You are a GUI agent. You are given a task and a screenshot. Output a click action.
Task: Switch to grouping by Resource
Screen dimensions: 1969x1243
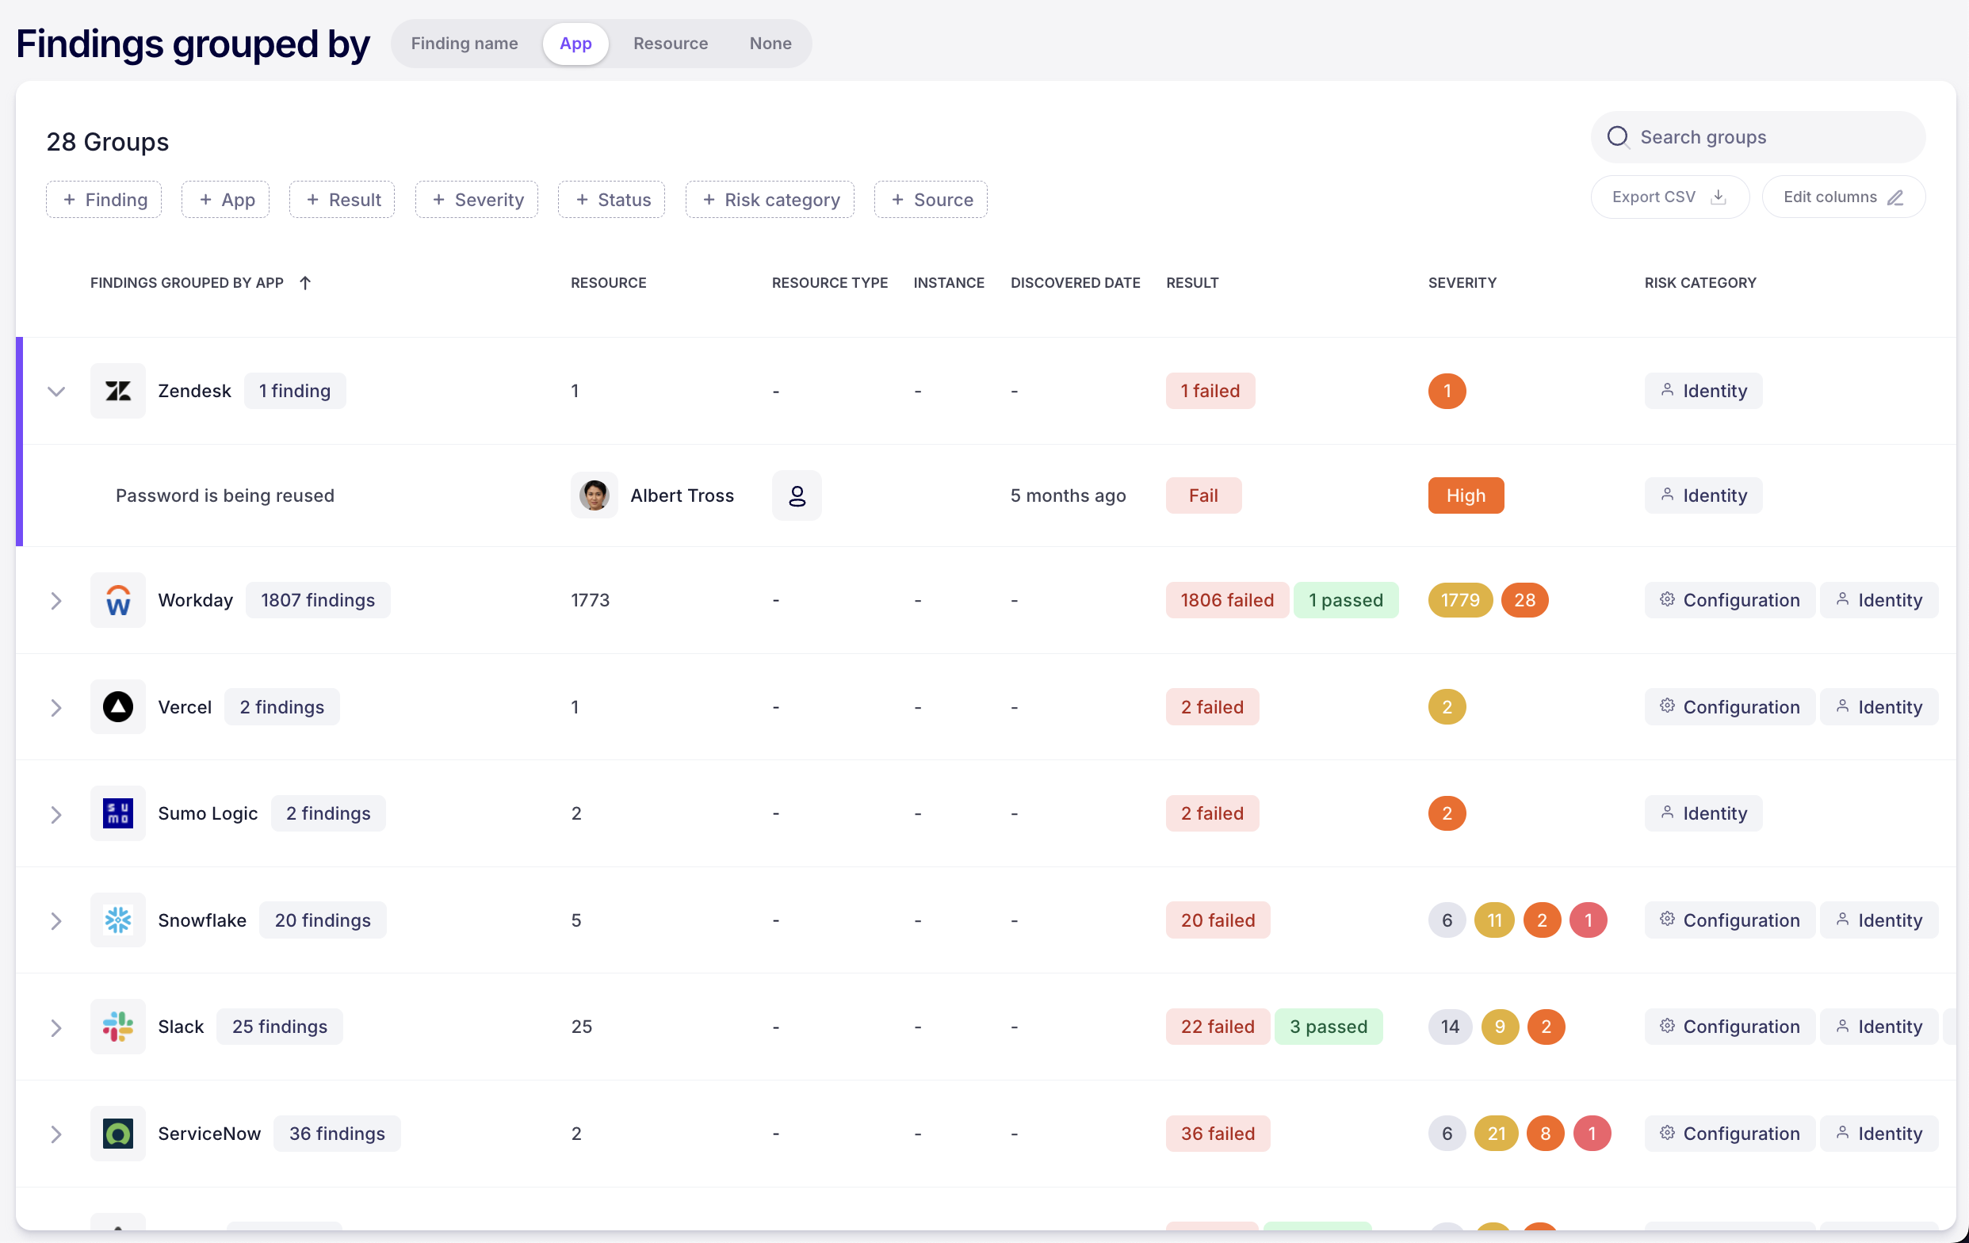click(671, 44)
